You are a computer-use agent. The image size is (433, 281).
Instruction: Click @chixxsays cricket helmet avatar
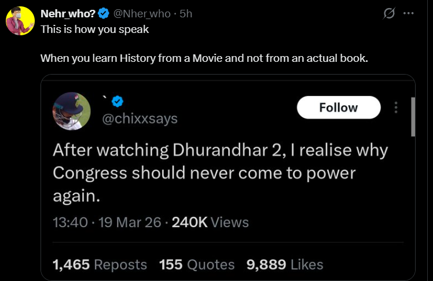(x=72, y=111)
